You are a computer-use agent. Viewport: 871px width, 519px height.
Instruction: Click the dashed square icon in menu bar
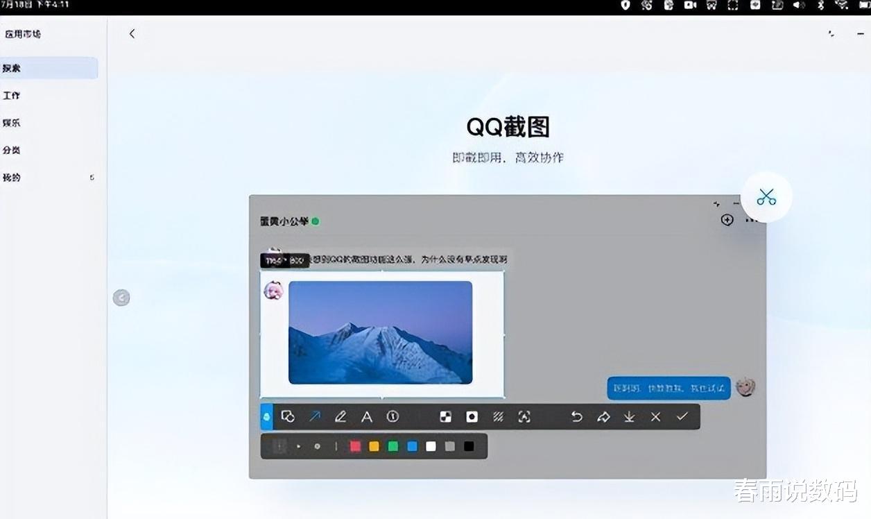[733, 5]
